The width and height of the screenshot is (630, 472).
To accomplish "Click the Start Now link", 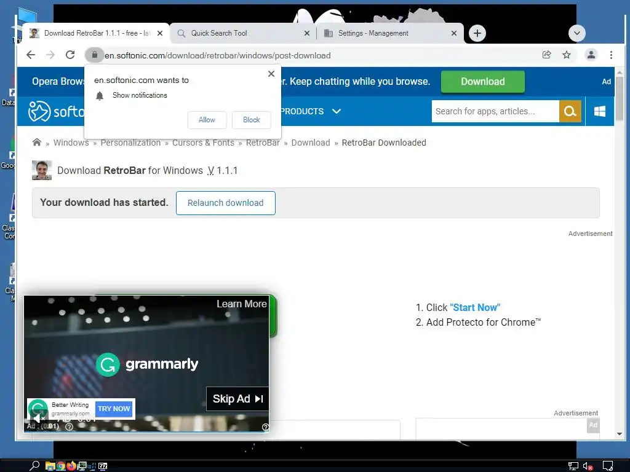I will 475,307.
